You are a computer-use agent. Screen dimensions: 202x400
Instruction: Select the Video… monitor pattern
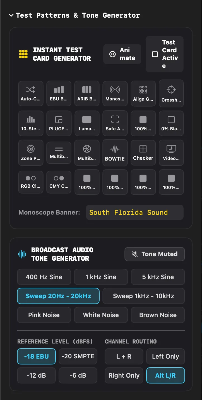tap(171, 153)
